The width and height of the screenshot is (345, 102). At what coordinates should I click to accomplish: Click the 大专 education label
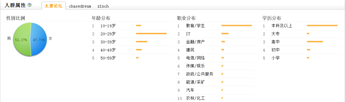[276, 34]
